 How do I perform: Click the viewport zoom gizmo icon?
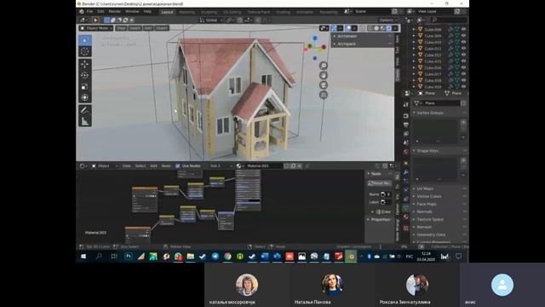[324, 66]
